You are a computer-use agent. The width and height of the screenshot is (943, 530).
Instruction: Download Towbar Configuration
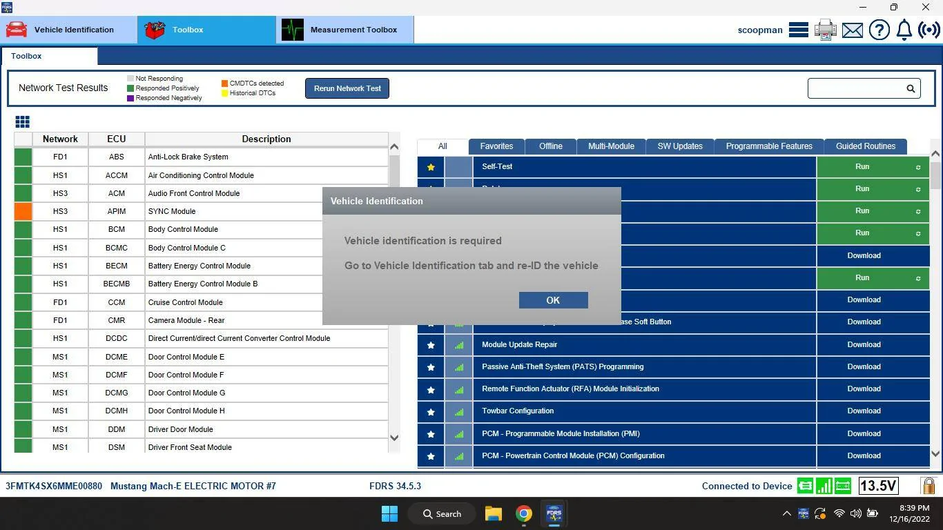click(873, 411)
